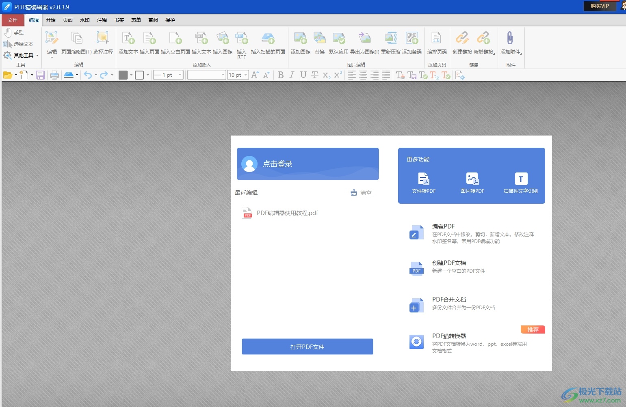626x407 pixels.
Task: Toggle Underline formatting
Action: [303, 75]
